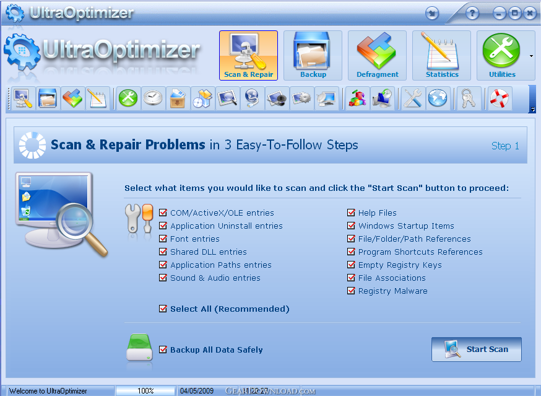Click the globe with network cable toolbar icon
Screen dimensions: 541x396
tap(252, 99)
